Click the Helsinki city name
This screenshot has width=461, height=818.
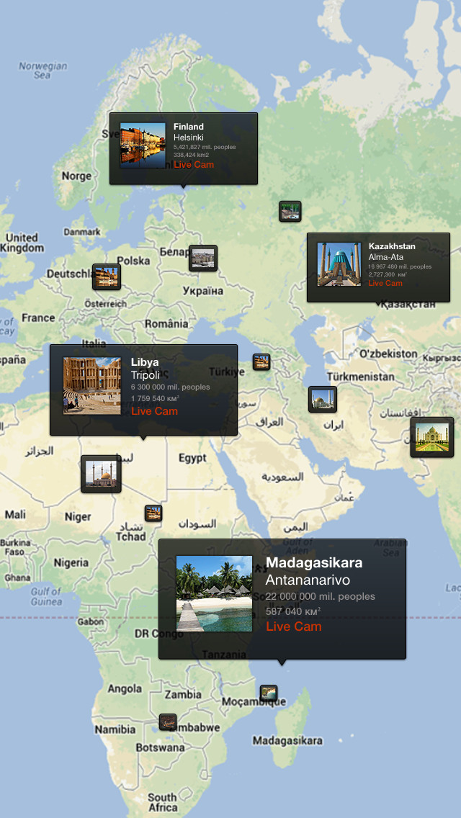tap(189, 138)
